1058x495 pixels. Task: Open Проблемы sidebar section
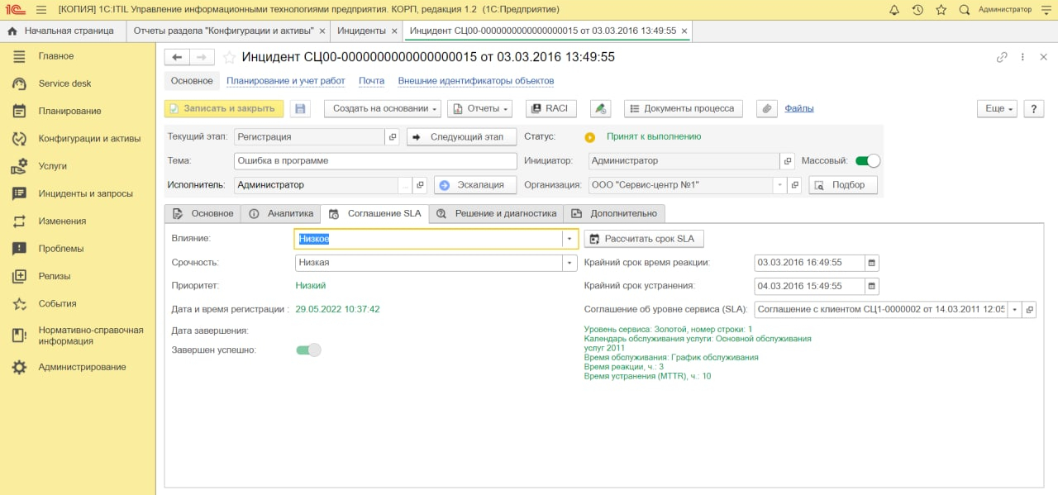click(78, 249)
